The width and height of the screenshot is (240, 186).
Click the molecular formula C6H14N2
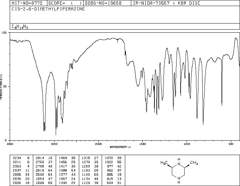pos(20,27)
